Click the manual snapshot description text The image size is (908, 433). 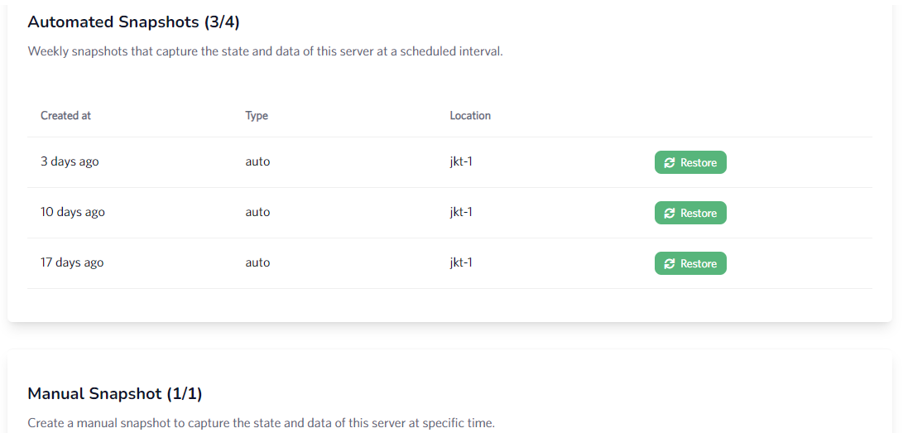point(262,422)
